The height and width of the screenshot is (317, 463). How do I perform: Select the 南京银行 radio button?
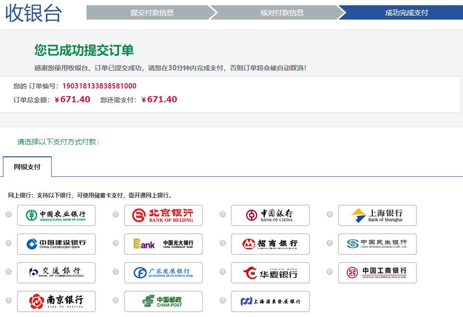point(9,300)
